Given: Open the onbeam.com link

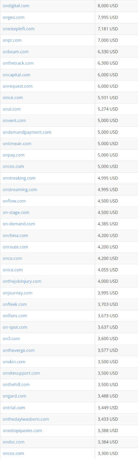Looking at the screenshot, I should [16, 52].
